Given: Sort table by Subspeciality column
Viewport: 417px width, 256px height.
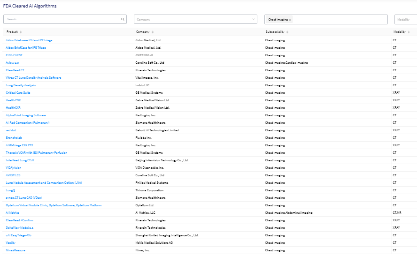Looking at the screenshot, I should 287,32.
